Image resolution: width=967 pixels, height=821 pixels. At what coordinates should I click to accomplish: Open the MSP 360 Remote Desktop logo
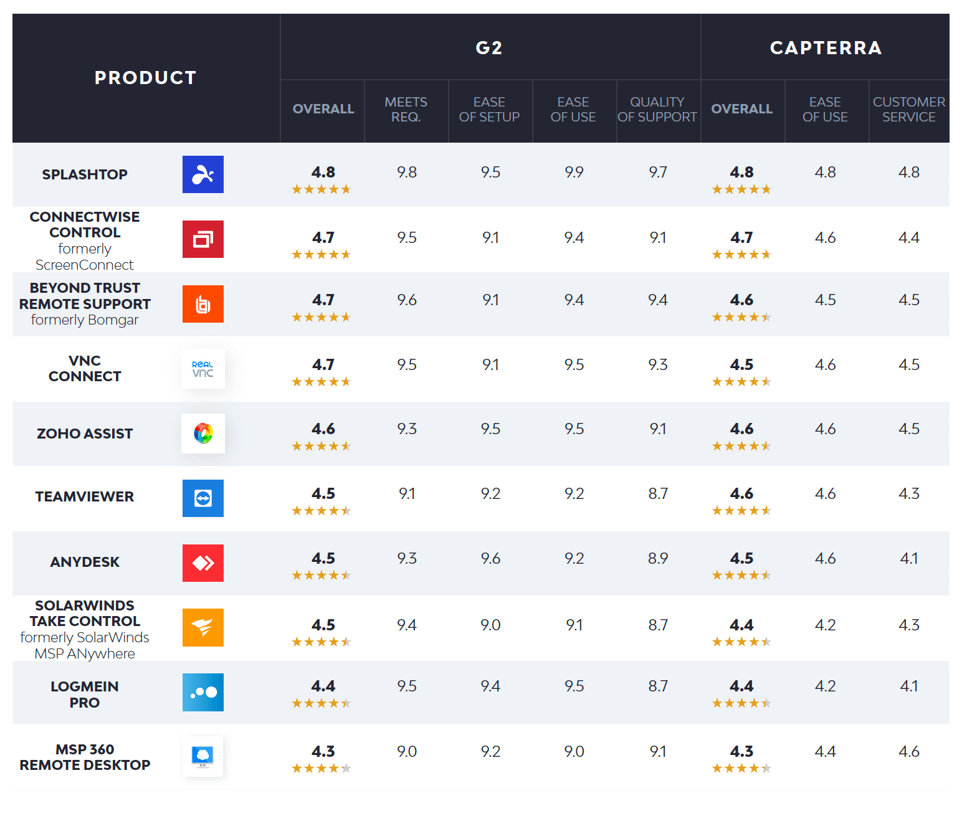(x=202, y=756)
